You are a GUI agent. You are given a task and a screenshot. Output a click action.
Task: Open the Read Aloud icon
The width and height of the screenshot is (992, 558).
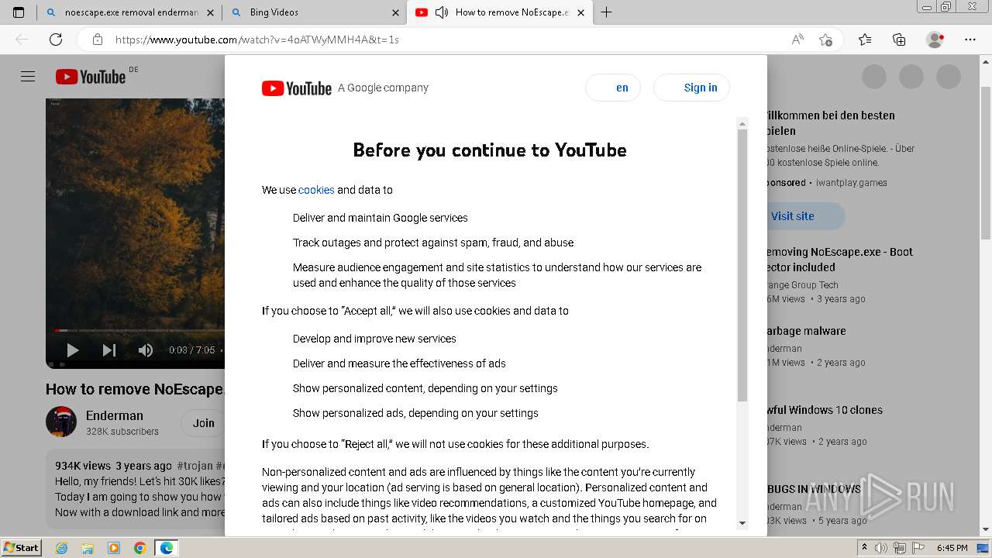click(x=797, y=40)
